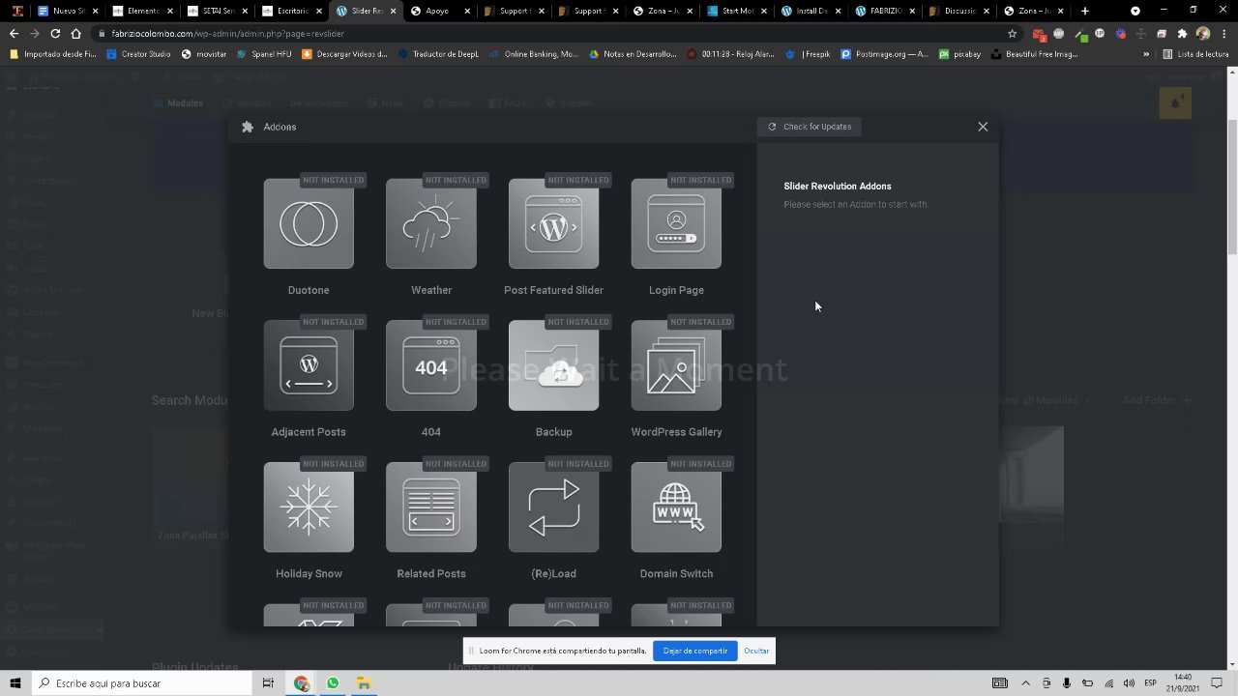This screenshot has width=1238, height=696.
Task: Open Task View on the taskbar
Action: pyautogui.click(x=268, y=683)
